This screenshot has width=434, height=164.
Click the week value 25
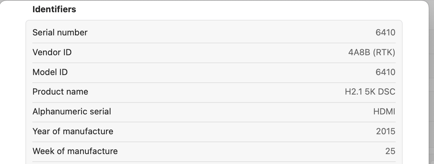tap(390, 151)
